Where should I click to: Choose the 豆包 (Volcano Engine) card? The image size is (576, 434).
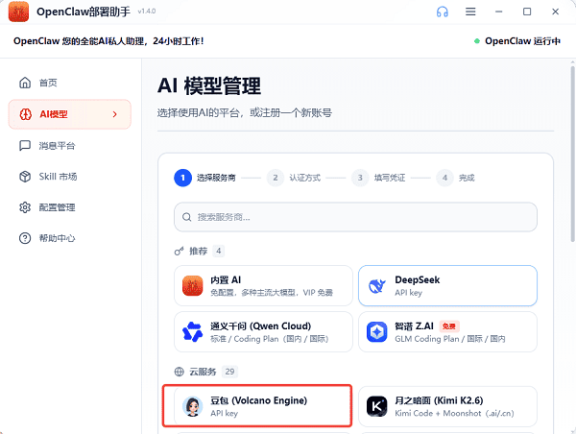(263, 406)
